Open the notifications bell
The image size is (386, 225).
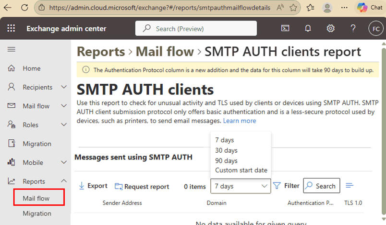(308, 29)
